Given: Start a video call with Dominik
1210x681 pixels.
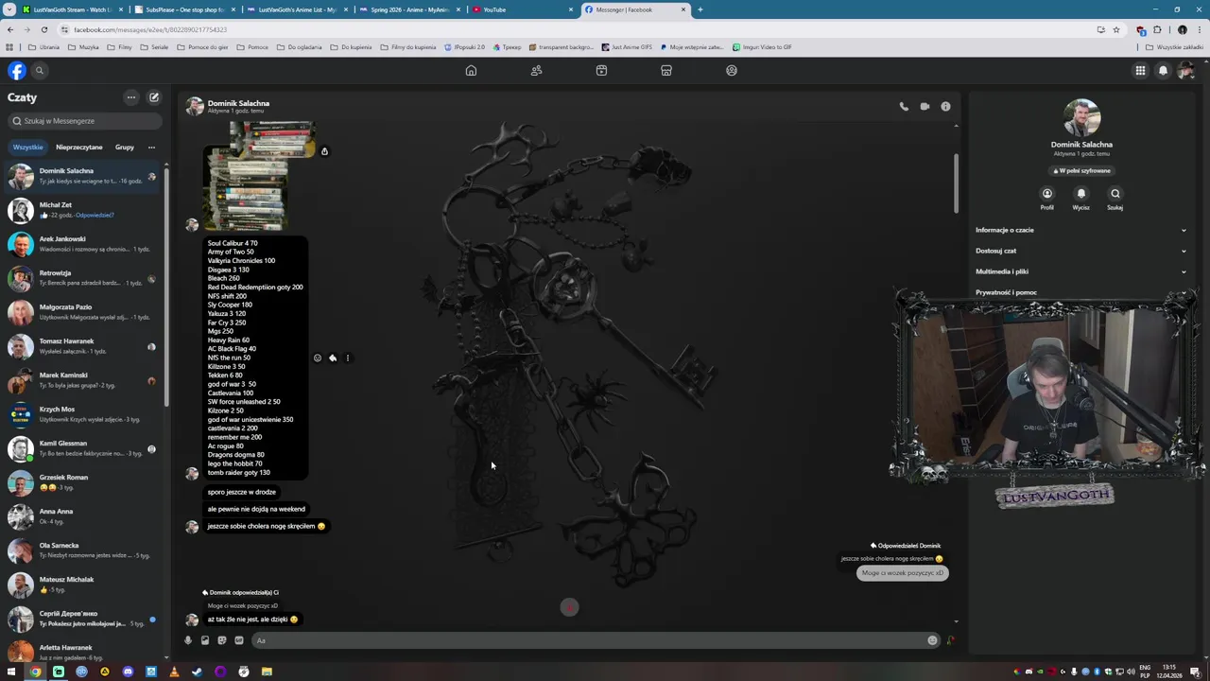Looking at the screenshot, I should point(925,107).
